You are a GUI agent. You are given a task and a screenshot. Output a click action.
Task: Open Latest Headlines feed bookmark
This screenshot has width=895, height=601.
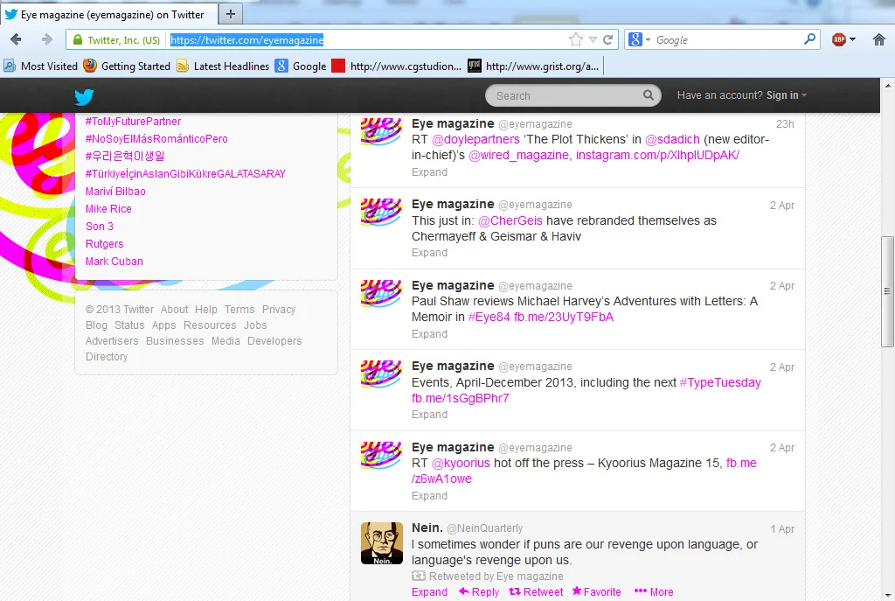[x=223, y=66]
